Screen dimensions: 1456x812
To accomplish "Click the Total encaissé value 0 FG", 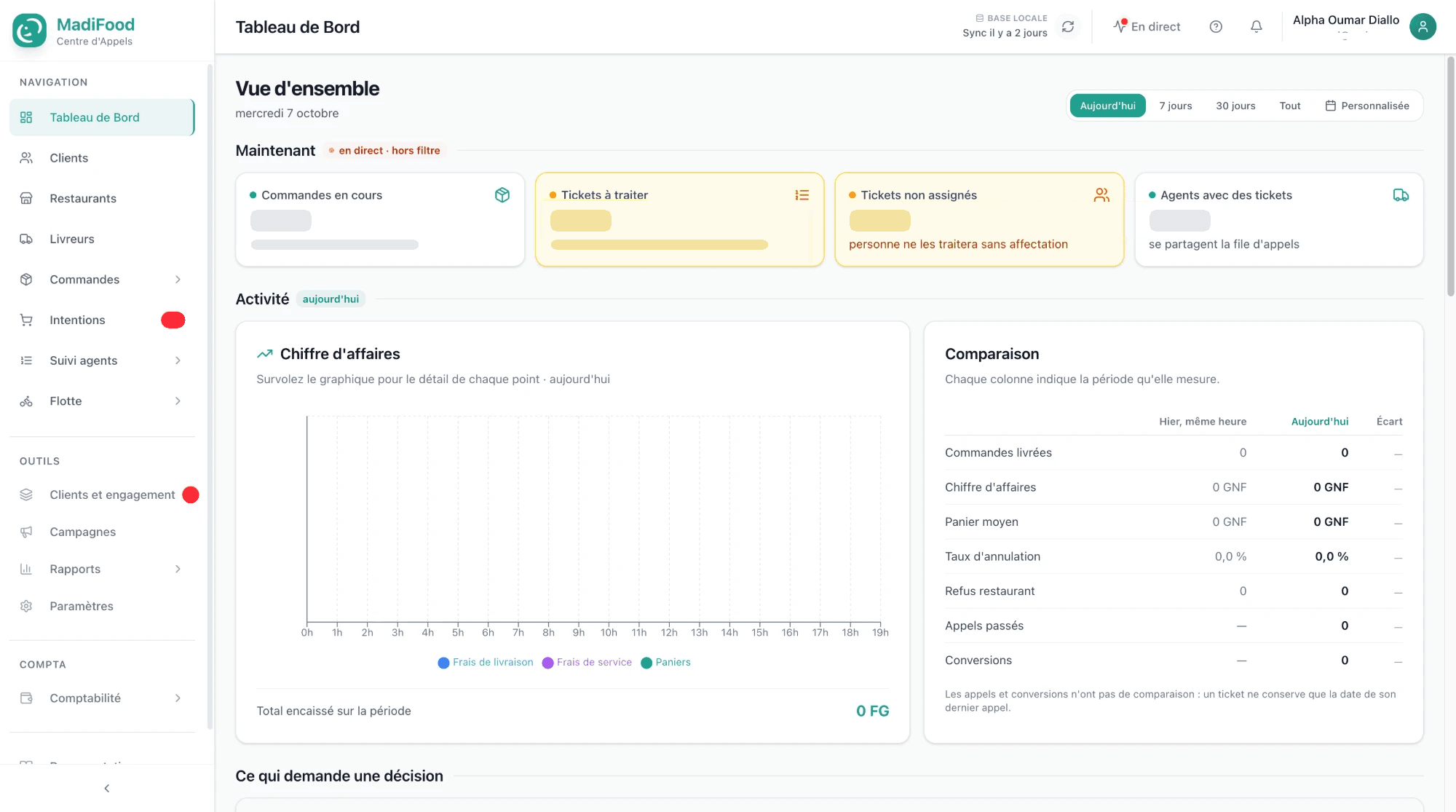I will pyautogui.click(x=872, y=712).
